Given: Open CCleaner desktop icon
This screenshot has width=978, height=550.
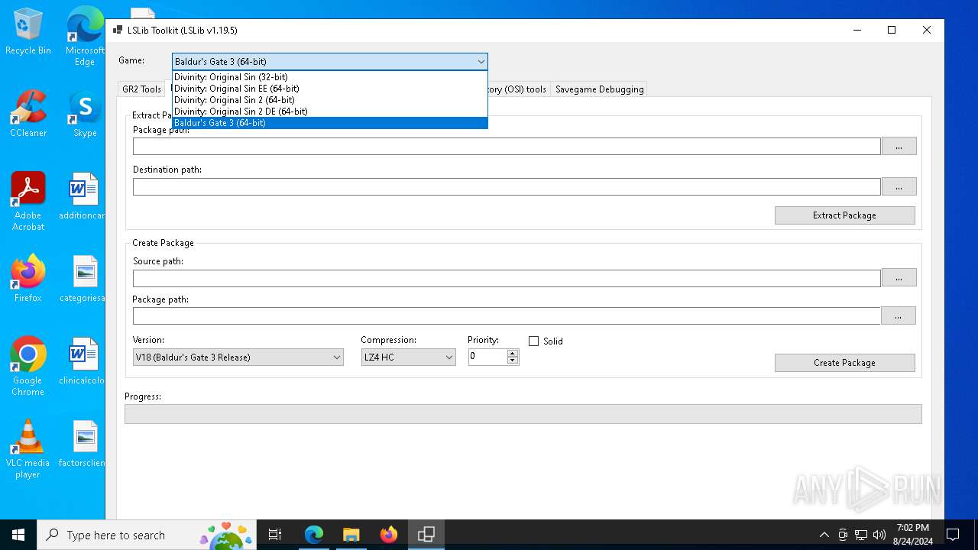Looking at the screenshot, I should [28, 114].
